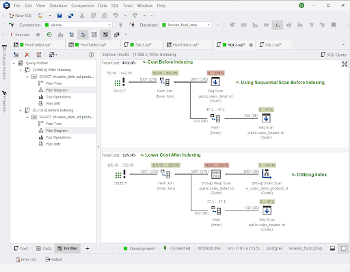350x272 pixels.
Task: Save the current SQL document
Action: tap(59, 16)
